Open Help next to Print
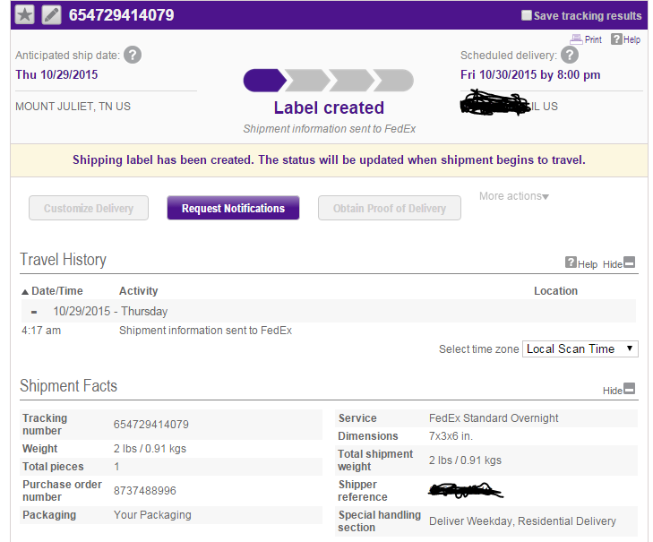Viewport: 653px width, 542px height. tap(625, 39)
